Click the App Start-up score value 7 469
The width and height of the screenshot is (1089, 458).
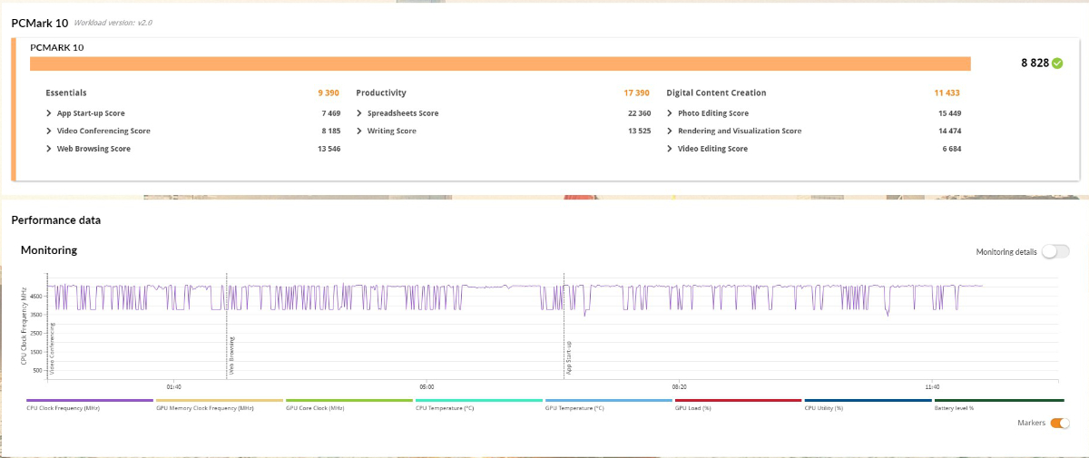pyautogui.click(x=330, y=113)
